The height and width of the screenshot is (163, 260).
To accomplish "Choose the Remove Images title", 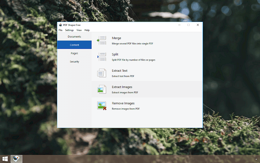I will tap(123, 103).
